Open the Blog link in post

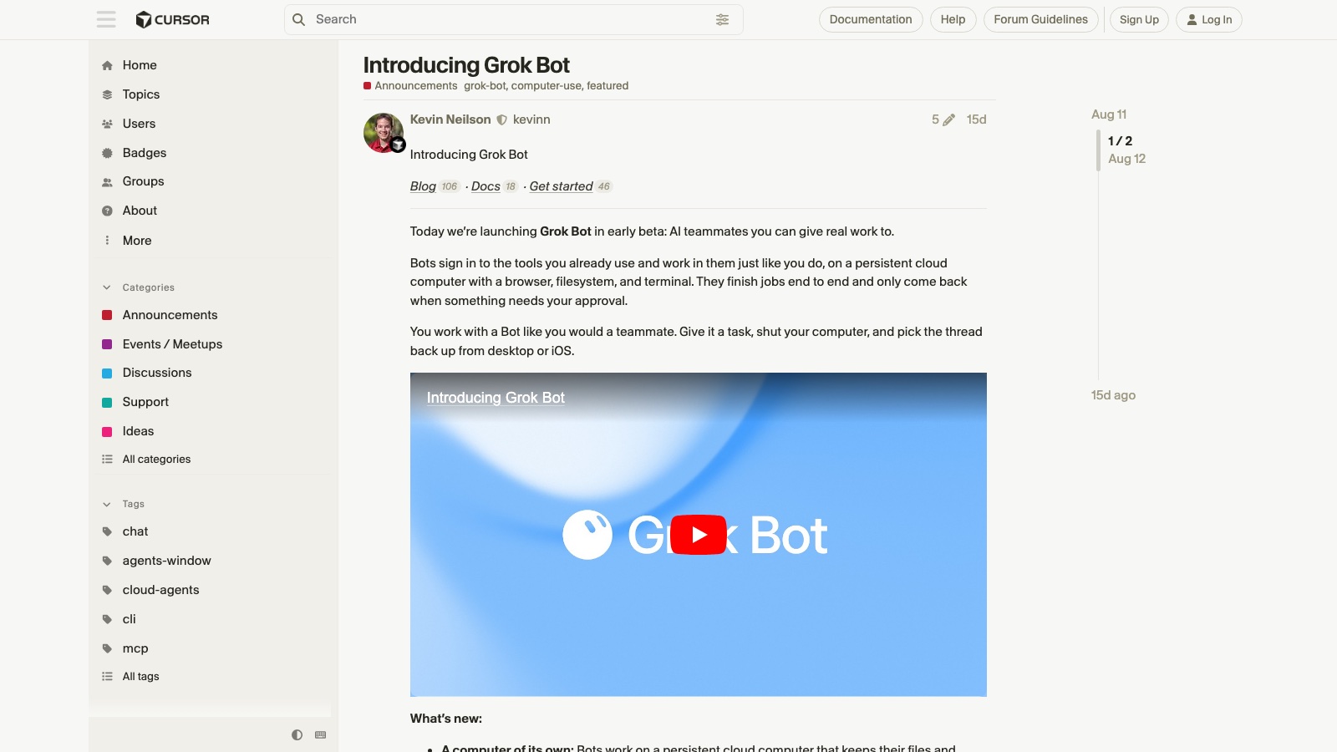coord(423,186)
